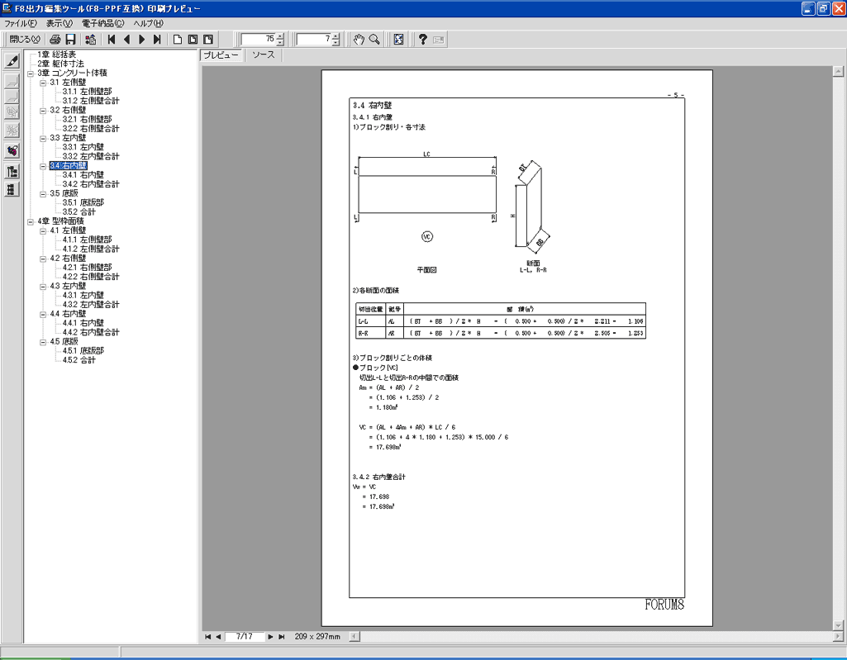847x660 pixels.
Task: Collapse the 3.2 右側壁 node under 3章
Action: (43, 111)
